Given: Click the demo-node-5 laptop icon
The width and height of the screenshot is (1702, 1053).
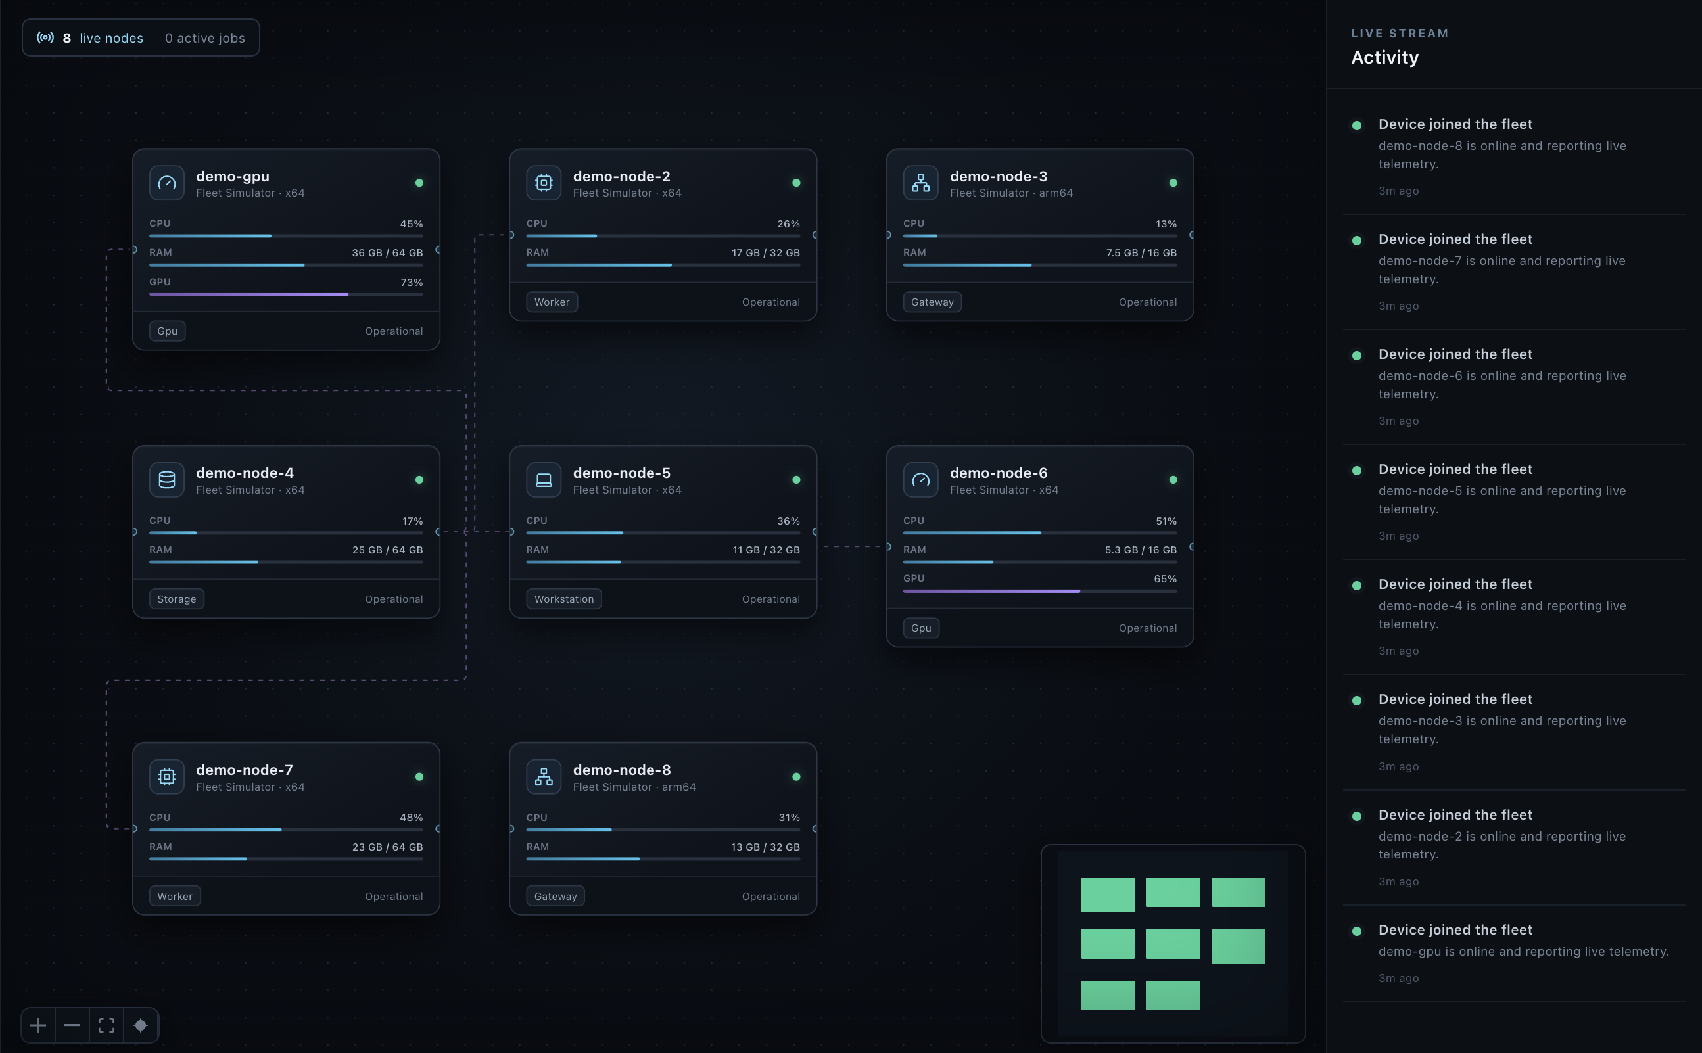Looking at the screenshot, I should click(544, 480).
